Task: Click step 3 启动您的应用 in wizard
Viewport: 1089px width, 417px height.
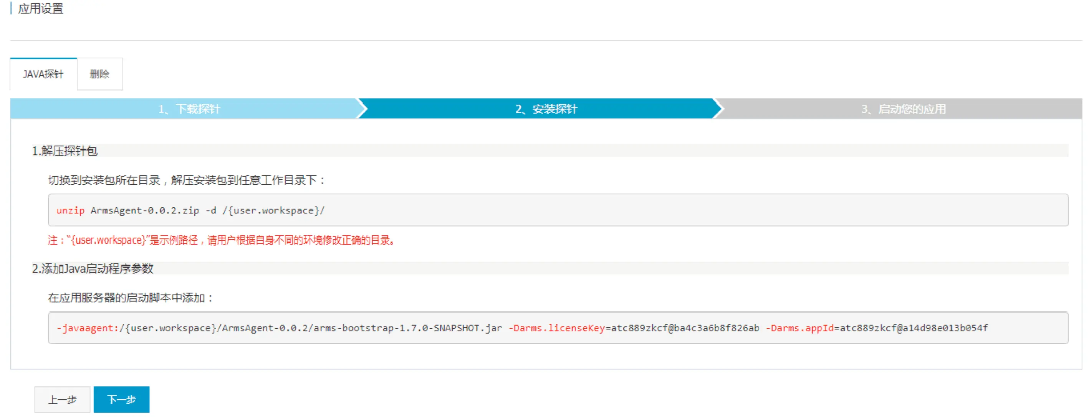Action: pos(903,109)
